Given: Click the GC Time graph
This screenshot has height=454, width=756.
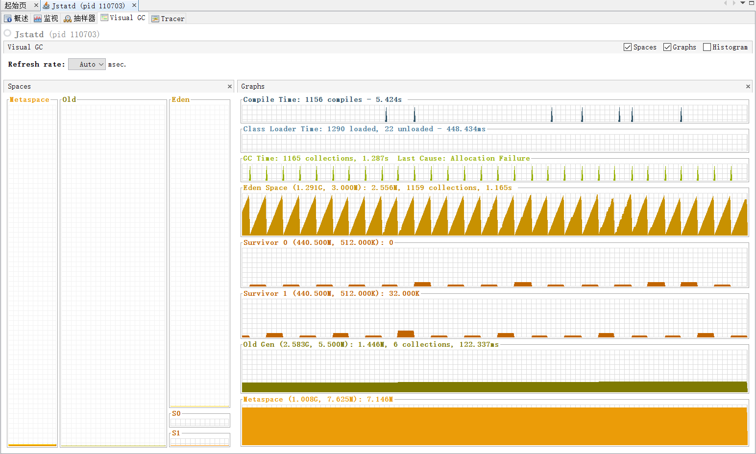Looking at the screenshot, I should [x=495, y=172].
